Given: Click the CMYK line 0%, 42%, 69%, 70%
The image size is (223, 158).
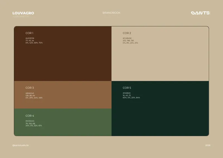Looking at the screenshot, I should coord(34,43).
